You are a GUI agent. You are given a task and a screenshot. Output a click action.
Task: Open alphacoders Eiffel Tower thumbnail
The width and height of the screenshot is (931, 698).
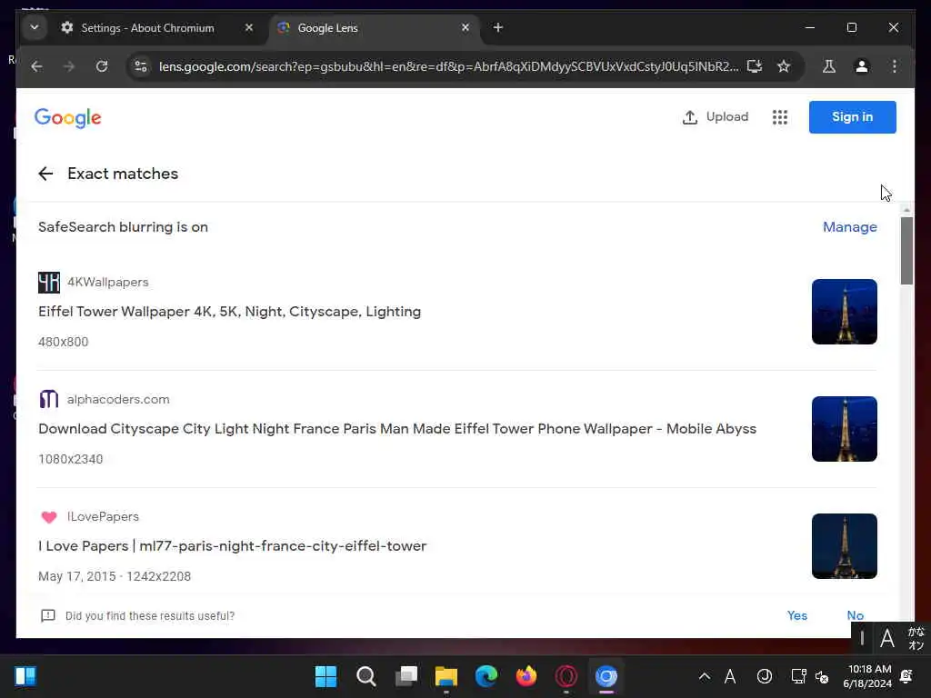pos(844,429)
